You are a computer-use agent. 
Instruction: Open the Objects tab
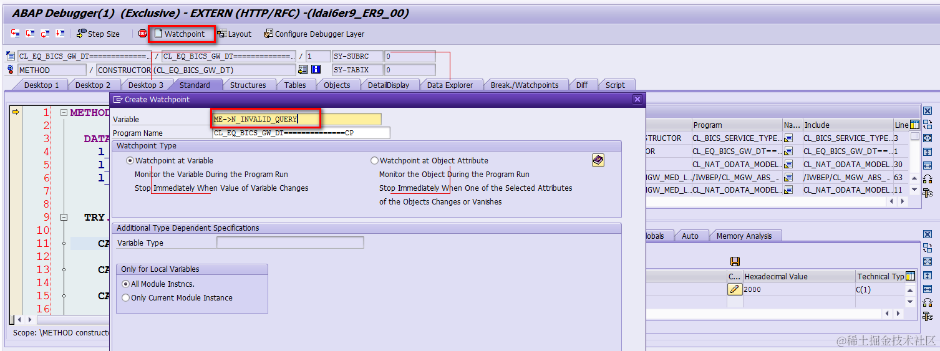337,85
